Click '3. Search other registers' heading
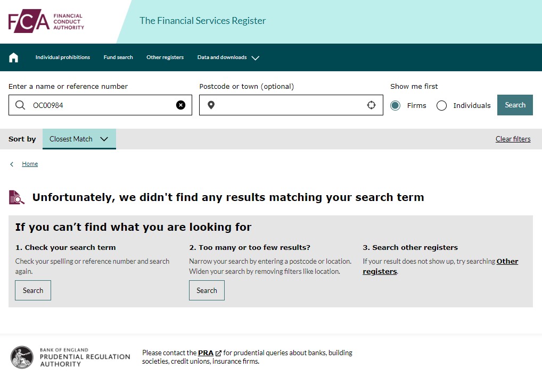The width and height of the screenshot is (542, 377). click(x=410, y=248)
